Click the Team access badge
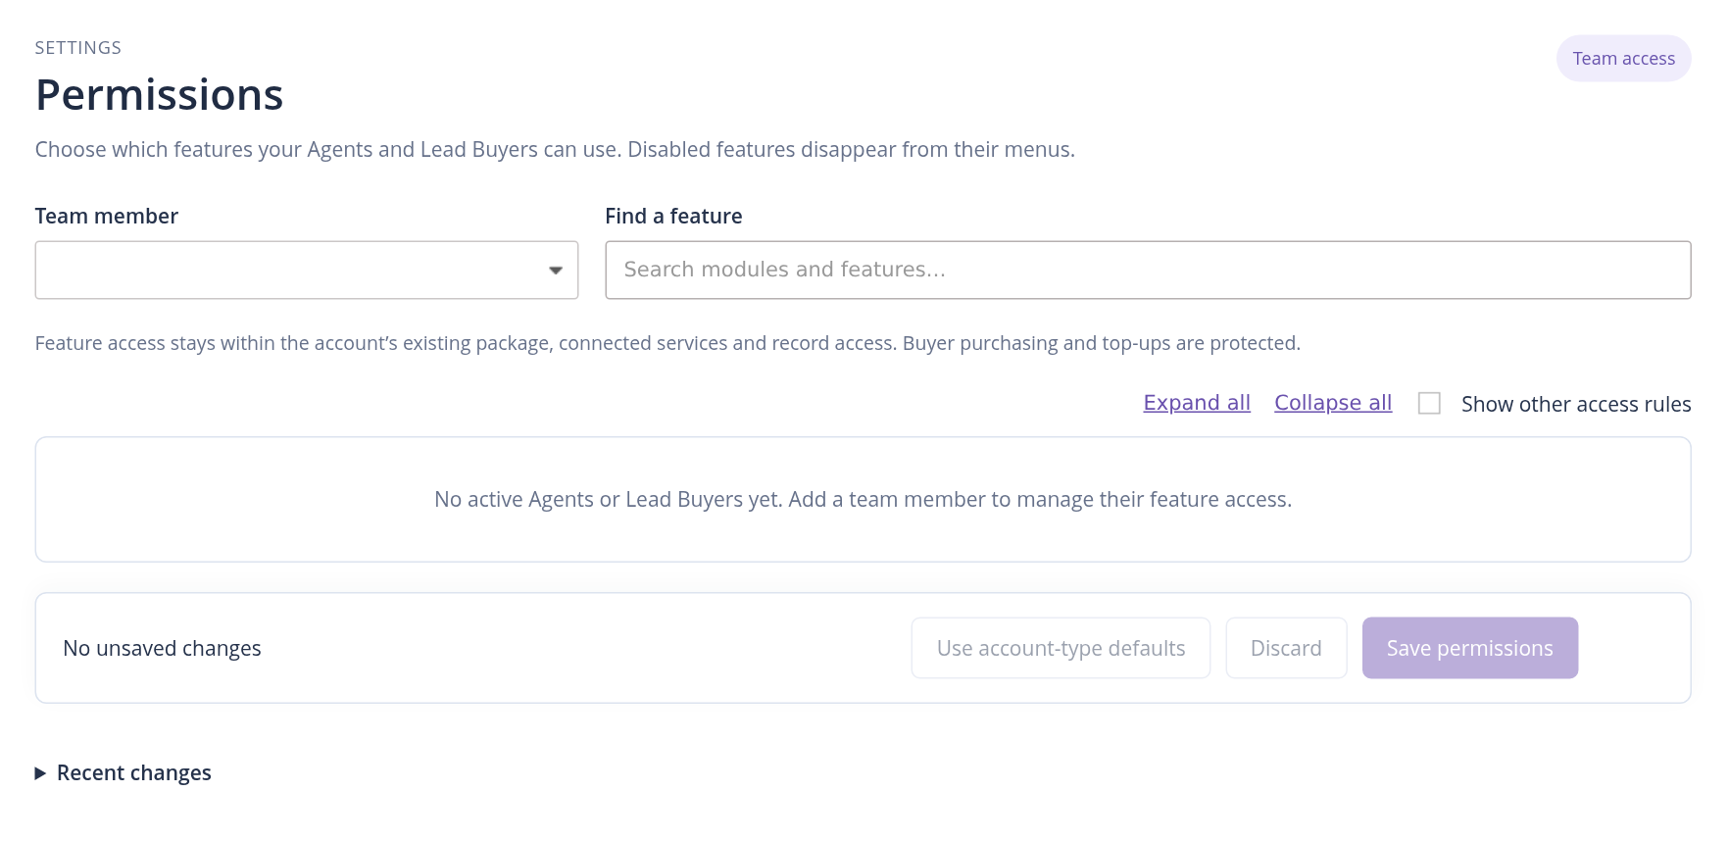Image resolution: width=1728 pixels, height=841 pixels. pyautogui.click(x=1623, y=59)
